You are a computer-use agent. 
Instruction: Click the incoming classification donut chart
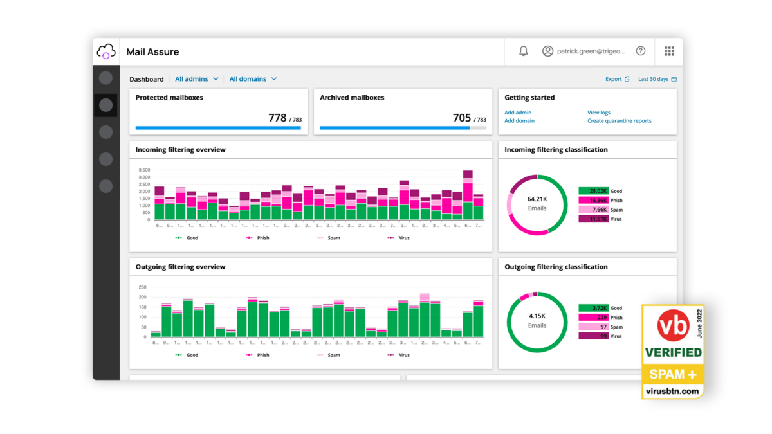[537, 204]
